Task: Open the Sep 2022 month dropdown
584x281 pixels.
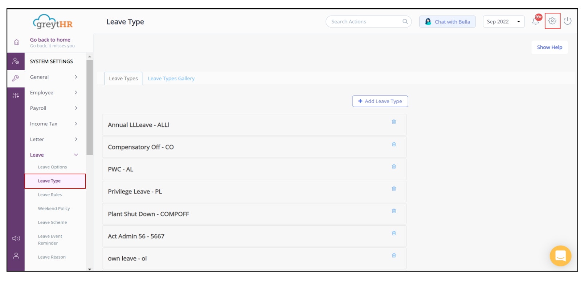Action: click(x=503, y=22)
